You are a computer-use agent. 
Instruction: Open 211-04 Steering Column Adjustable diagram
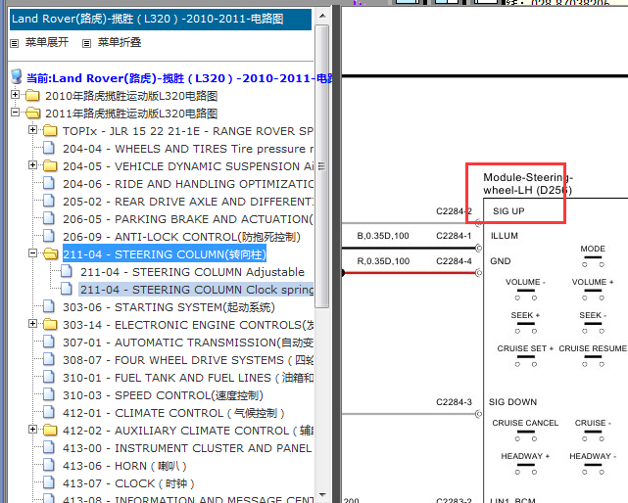click(x=193, y=272)
